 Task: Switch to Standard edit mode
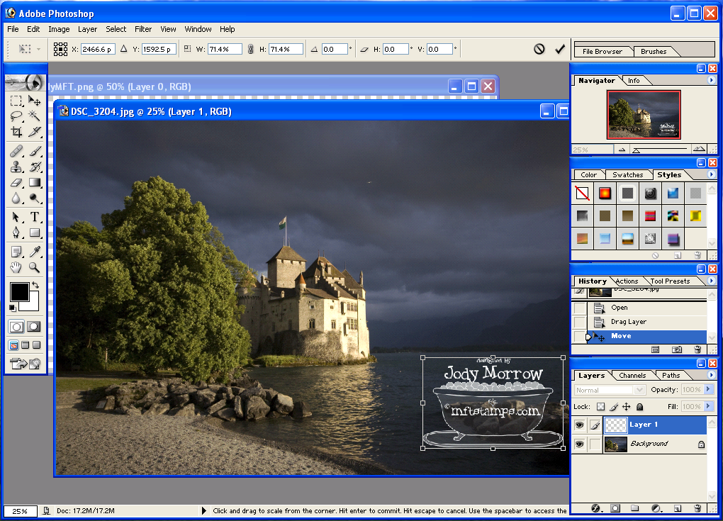pyautogui.click(x=16, y=327)
